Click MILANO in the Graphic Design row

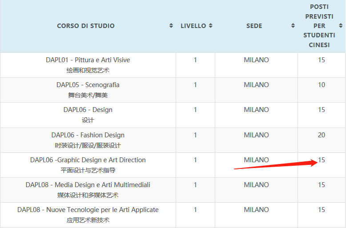click(256, 160)
